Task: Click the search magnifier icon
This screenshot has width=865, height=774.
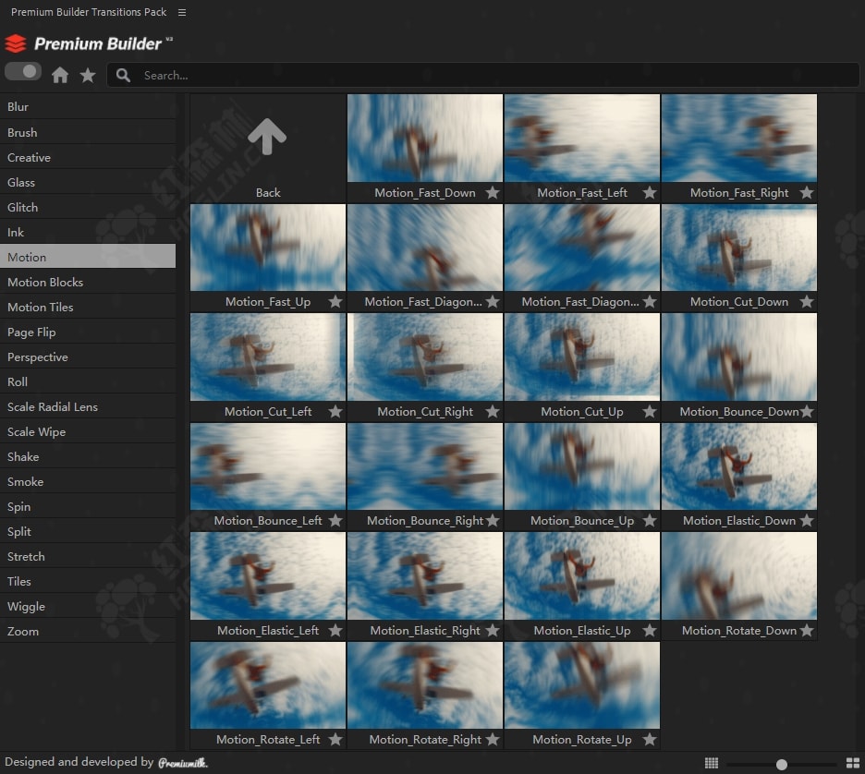Action: point(123,75)
